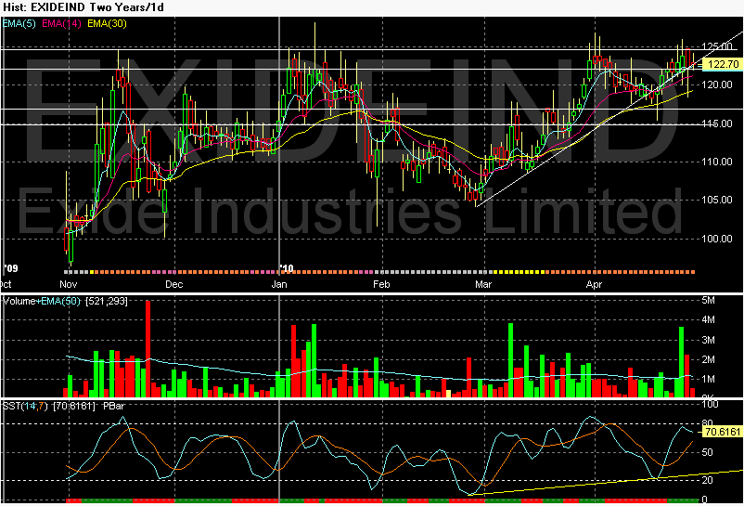
Task: Click the EMA(14) legend label
Action: pyautogui.click(x=61, y=23)
